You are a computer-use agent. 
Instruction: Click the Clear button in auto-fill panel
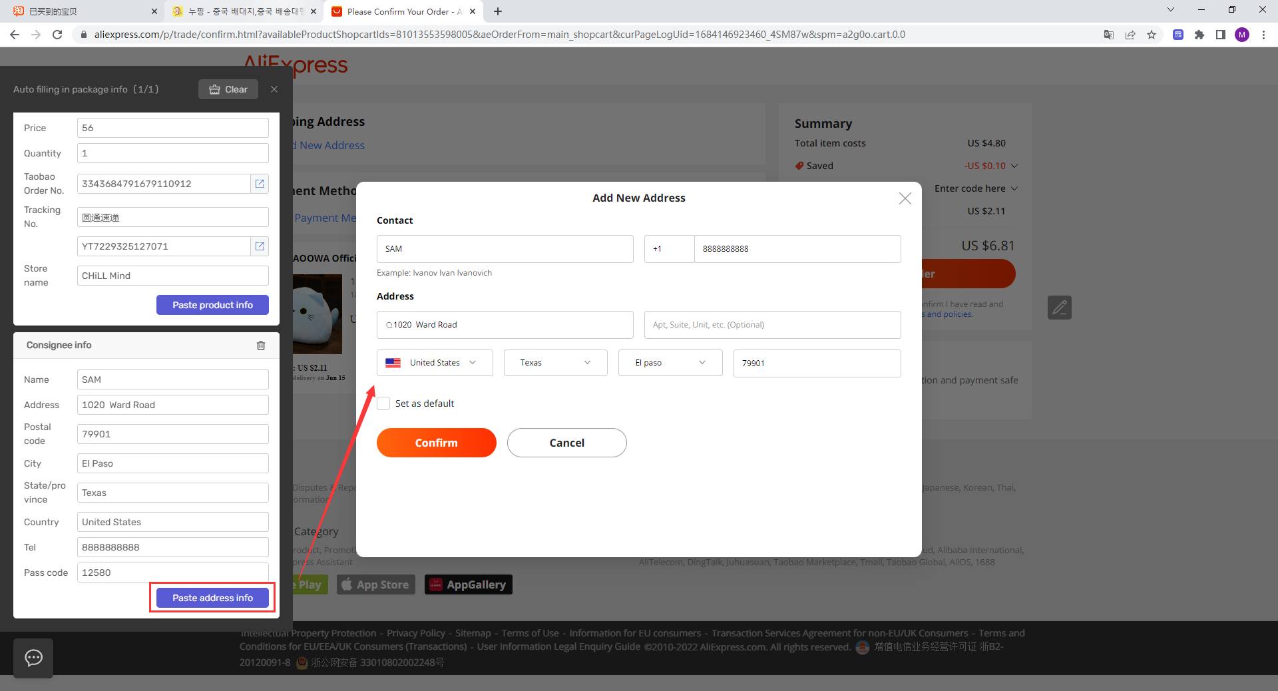[x=228, y=89]
